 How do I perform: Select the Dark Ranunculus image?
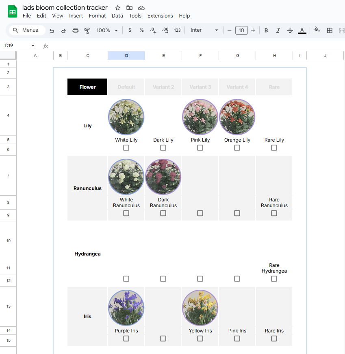coord(163,177)
